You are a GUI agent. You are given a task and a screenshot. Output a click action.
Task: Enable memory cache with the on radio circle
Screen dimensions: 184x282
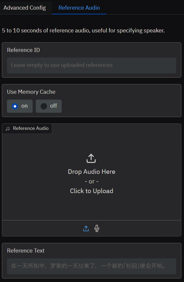(15, 106)
